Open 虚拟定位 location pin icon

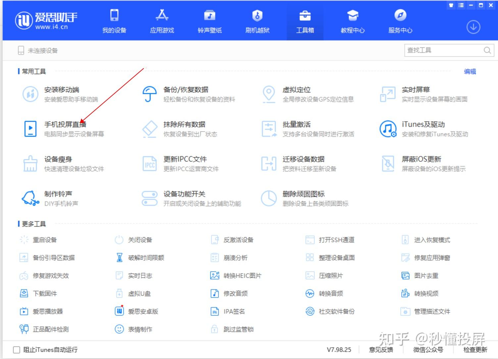click(269, 94)
